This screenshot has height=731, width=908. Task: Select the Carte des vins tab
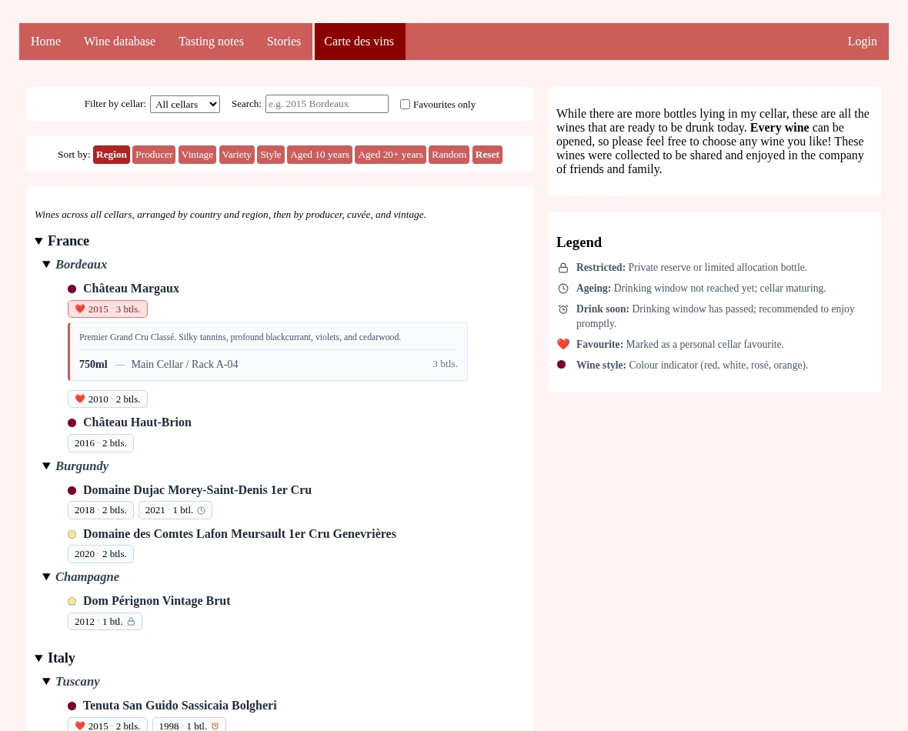[359, 41]
